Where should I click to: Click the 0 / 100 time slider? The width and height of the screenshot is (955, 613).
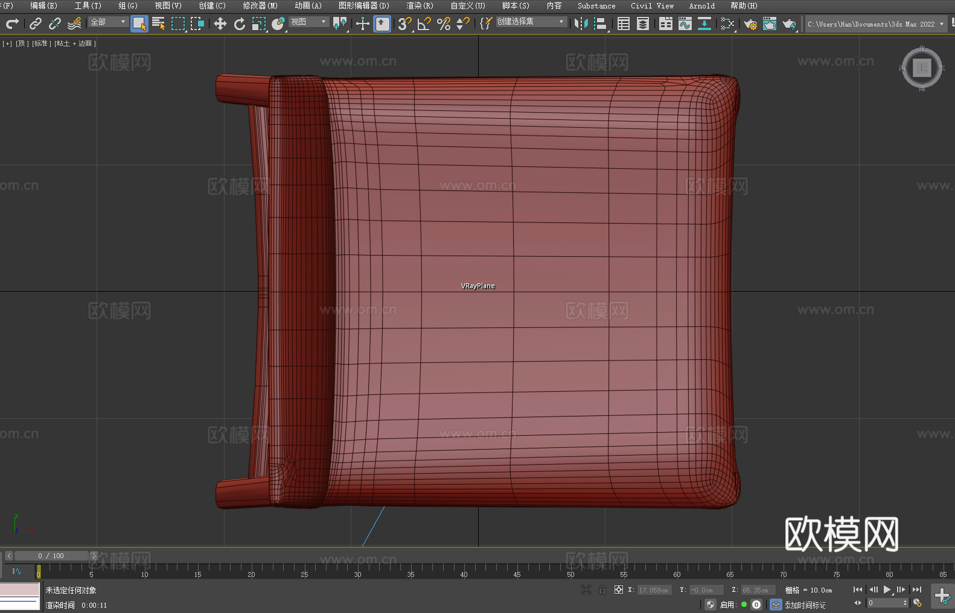(51, 556)
